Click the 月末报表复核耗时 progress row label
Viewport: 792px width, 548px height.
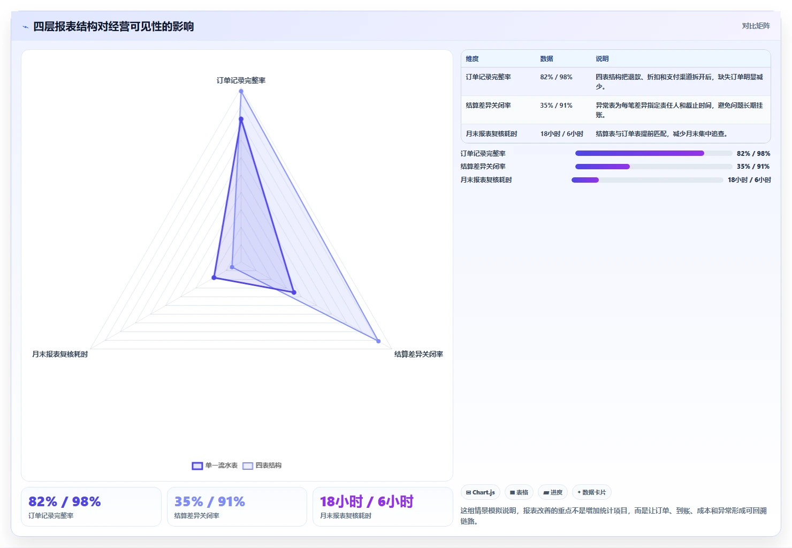pyautogui.click(x=486, y=180)
